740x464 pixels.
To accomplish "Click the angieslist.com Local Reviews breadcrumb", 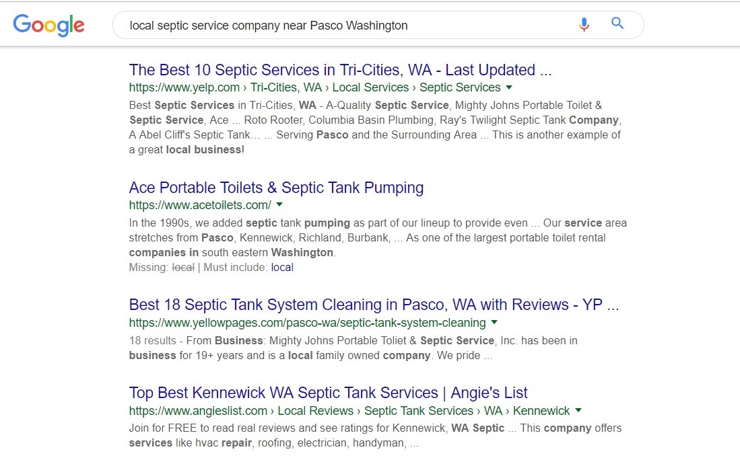I will 349,411.
